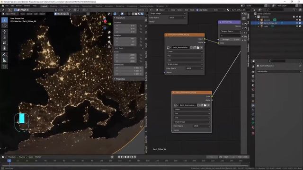Open Linear interpolation dropdown in Earth_NormalNRM node

point(185,51)
